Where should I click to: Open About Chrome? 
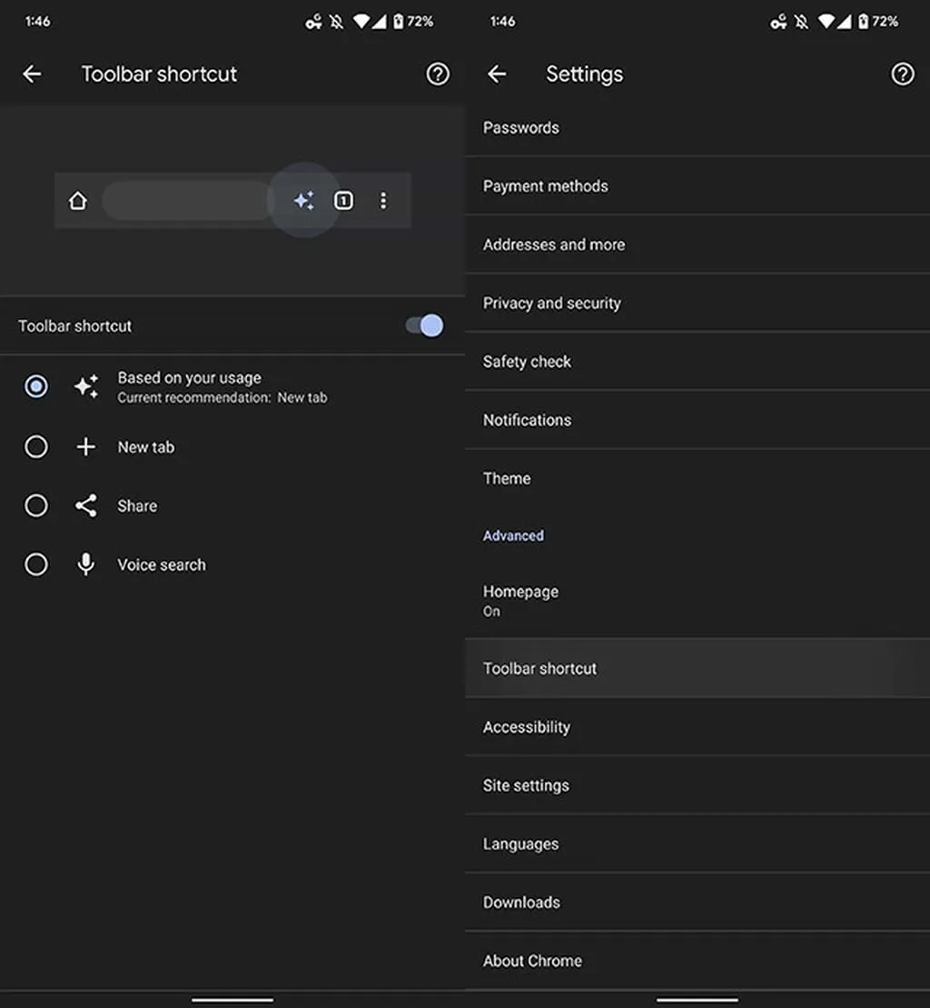pos(533,961)
